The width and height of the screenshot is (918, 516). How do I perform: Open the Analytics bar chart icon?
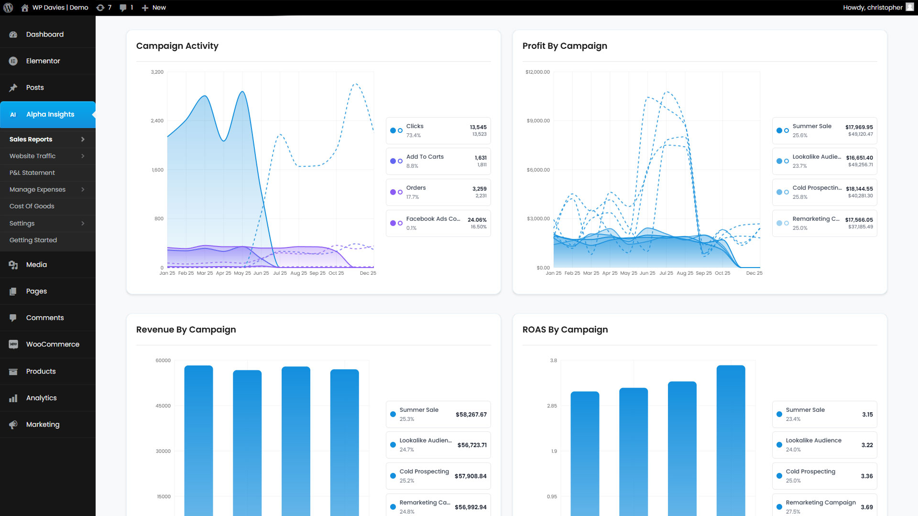pos(13,398)
